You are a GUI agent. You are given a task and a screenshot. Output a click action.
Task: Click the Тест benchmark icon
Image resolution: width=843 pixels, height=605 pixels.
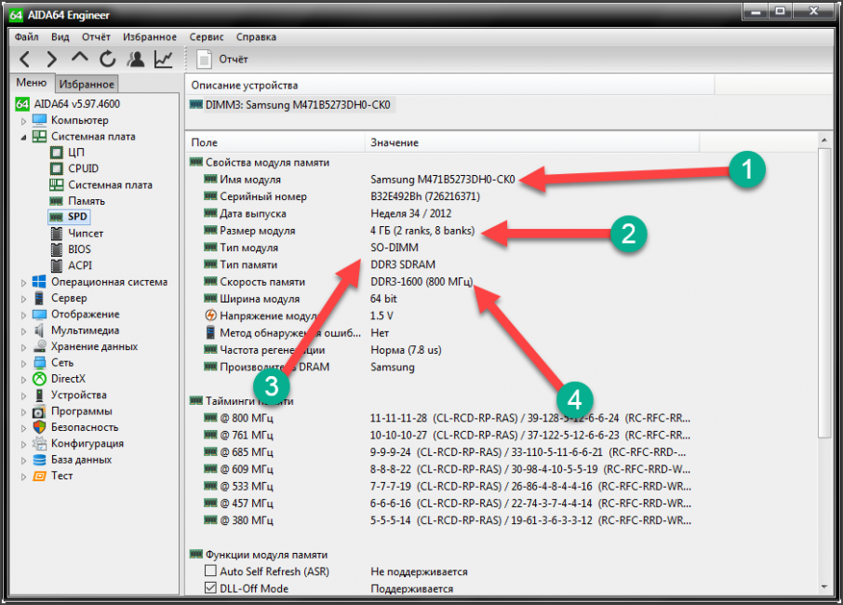point(39,476)
